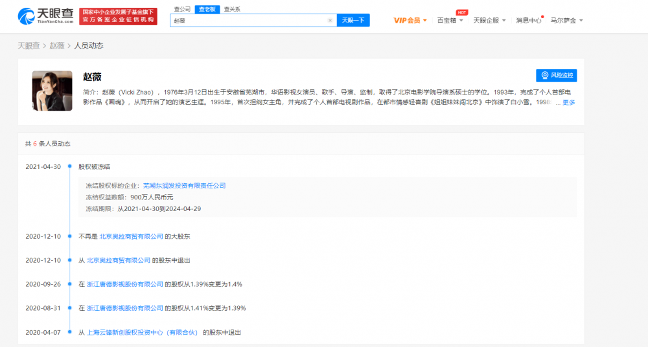Open 浙江唐德影视 link in 1.41%变更为1.39% row
Viewport: 648px width, 347px height.
pos(125,308)
